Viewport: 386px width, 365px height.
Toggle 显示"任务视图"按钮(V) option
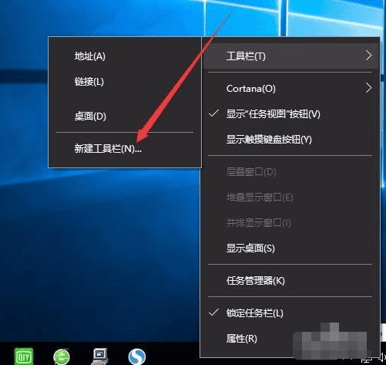tap(290, 114)
